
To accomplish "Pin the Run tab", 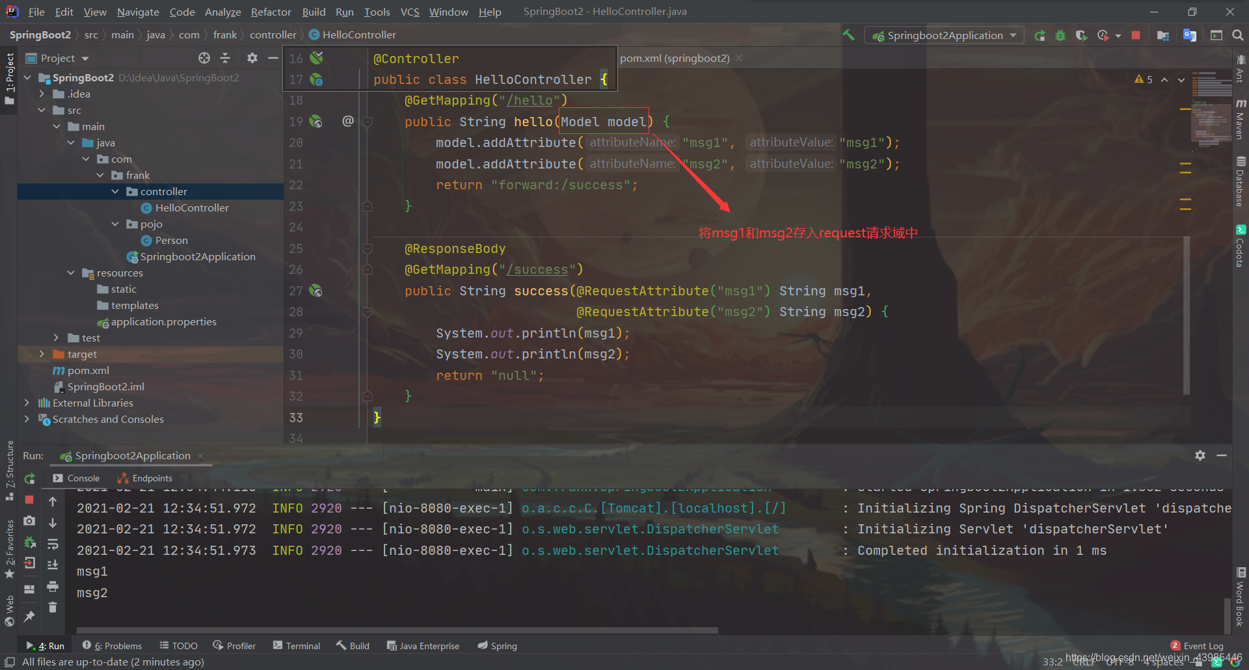I will tap(29, 616).
